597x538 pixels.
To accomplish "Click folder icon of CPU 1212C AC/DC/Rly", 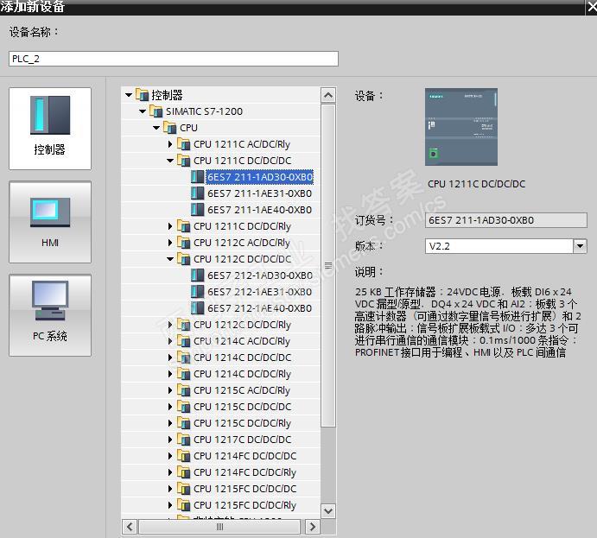I will 183,243.
